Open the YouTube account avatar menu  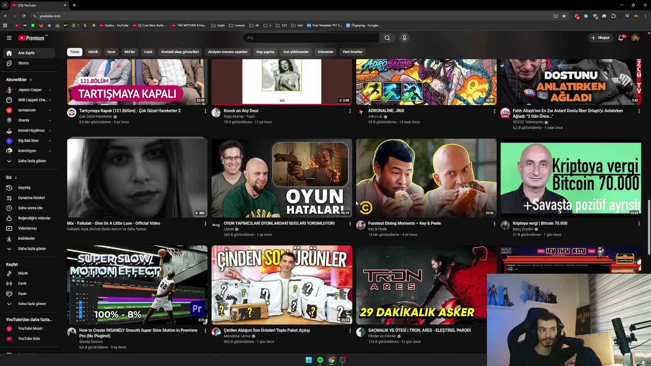click(635, 38)
